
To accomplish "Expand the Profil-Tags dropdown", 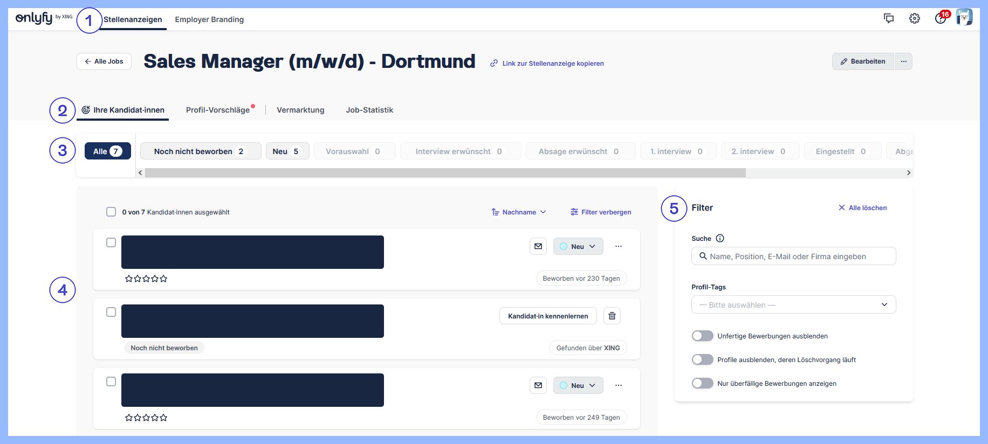I will pos(793,304).
